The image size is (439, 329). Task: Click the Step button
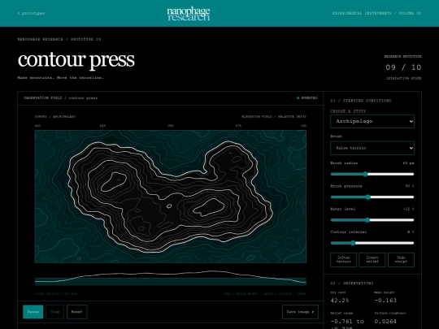[x=55, y=312]
